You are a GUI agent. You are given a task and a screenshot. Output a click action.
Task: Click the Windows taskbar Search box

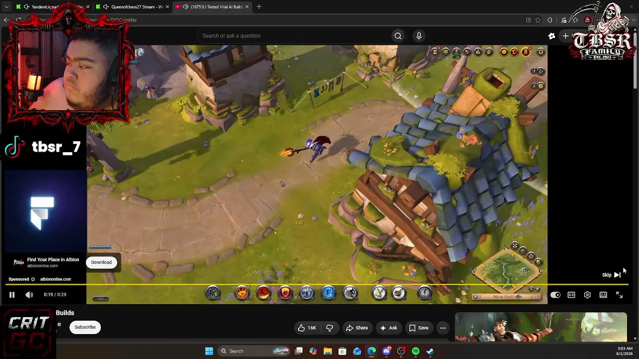pos(254,351)
